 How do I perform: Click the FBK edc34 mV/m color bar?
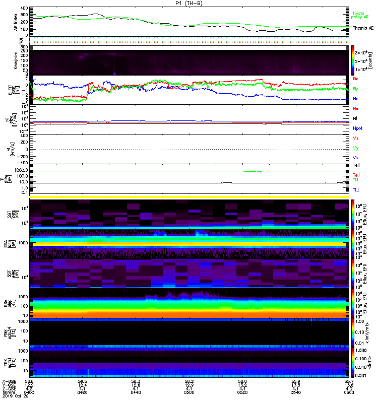(x=353, y=333)
